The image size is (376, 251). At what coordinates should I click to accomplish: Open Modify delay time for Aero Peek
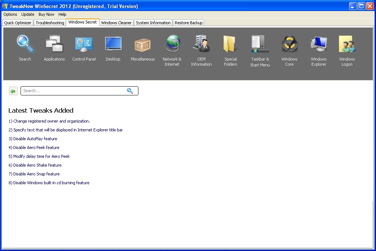click(x=39, y=156)
